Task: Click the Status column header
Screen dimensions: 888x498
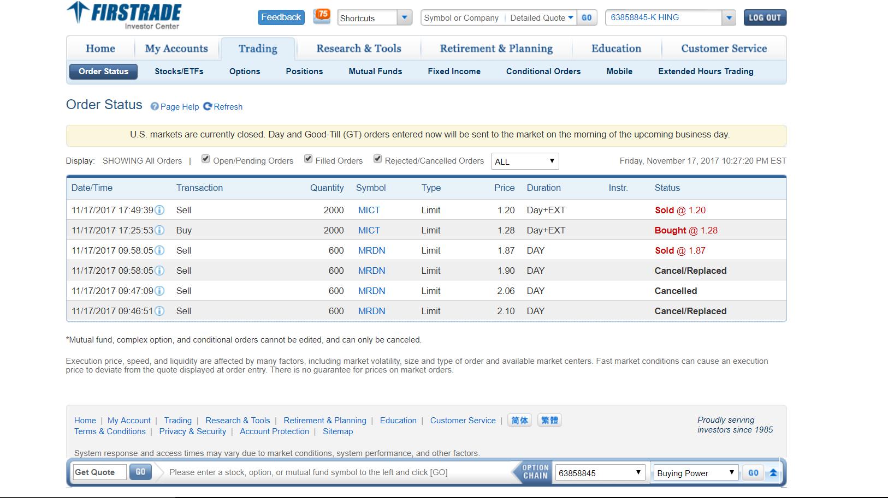Action: (x=667, y=188)
